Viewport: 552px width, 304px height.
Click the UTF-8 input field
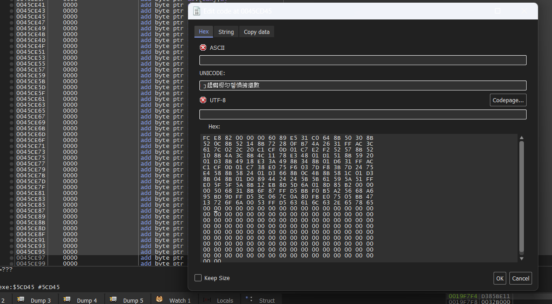pyautogui.click(x=363, y=114)
